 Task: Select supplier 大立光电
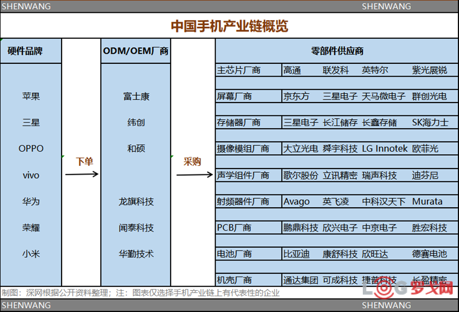301,148
